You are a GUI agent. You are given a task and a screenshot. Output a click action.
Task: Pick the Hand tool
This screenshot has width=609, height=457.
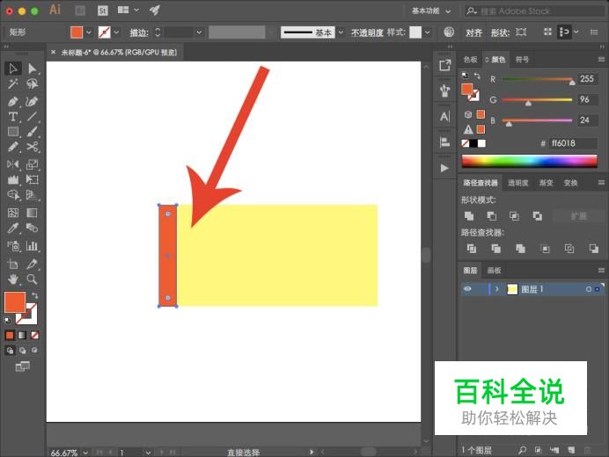[13, 279]
